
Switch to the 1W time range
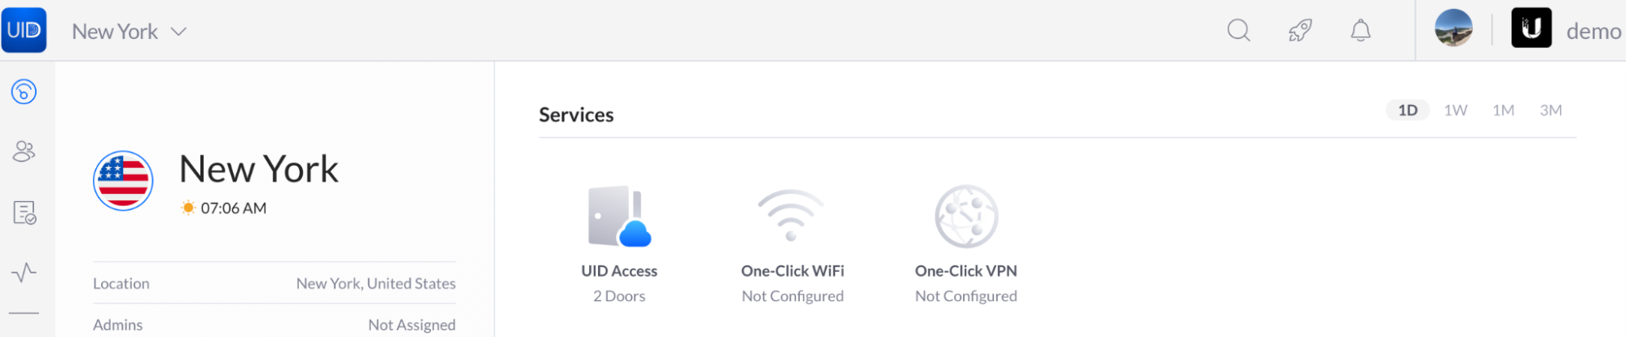click(x=1455, y=110)
